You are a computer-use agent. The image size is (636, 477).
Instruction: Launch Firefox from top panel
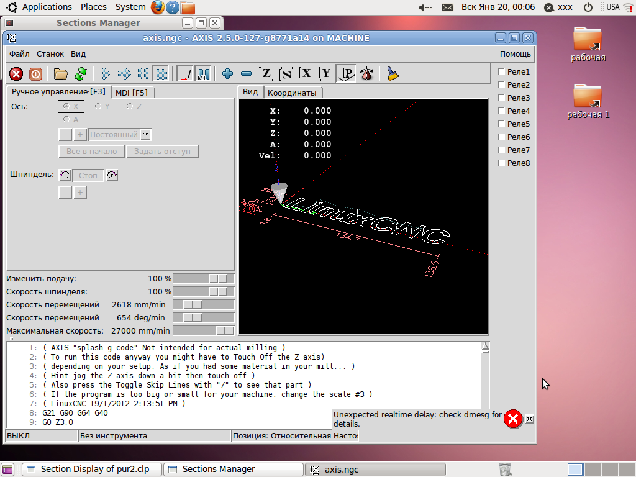click(x=157, y=7)
